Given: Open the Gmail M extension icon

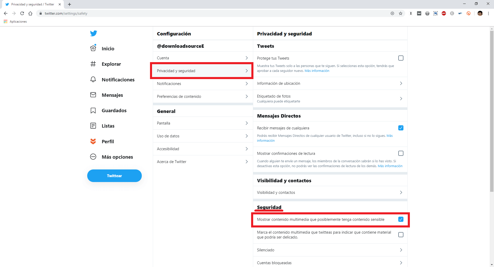Looking at the screenshot, I should tap(419, 13).
